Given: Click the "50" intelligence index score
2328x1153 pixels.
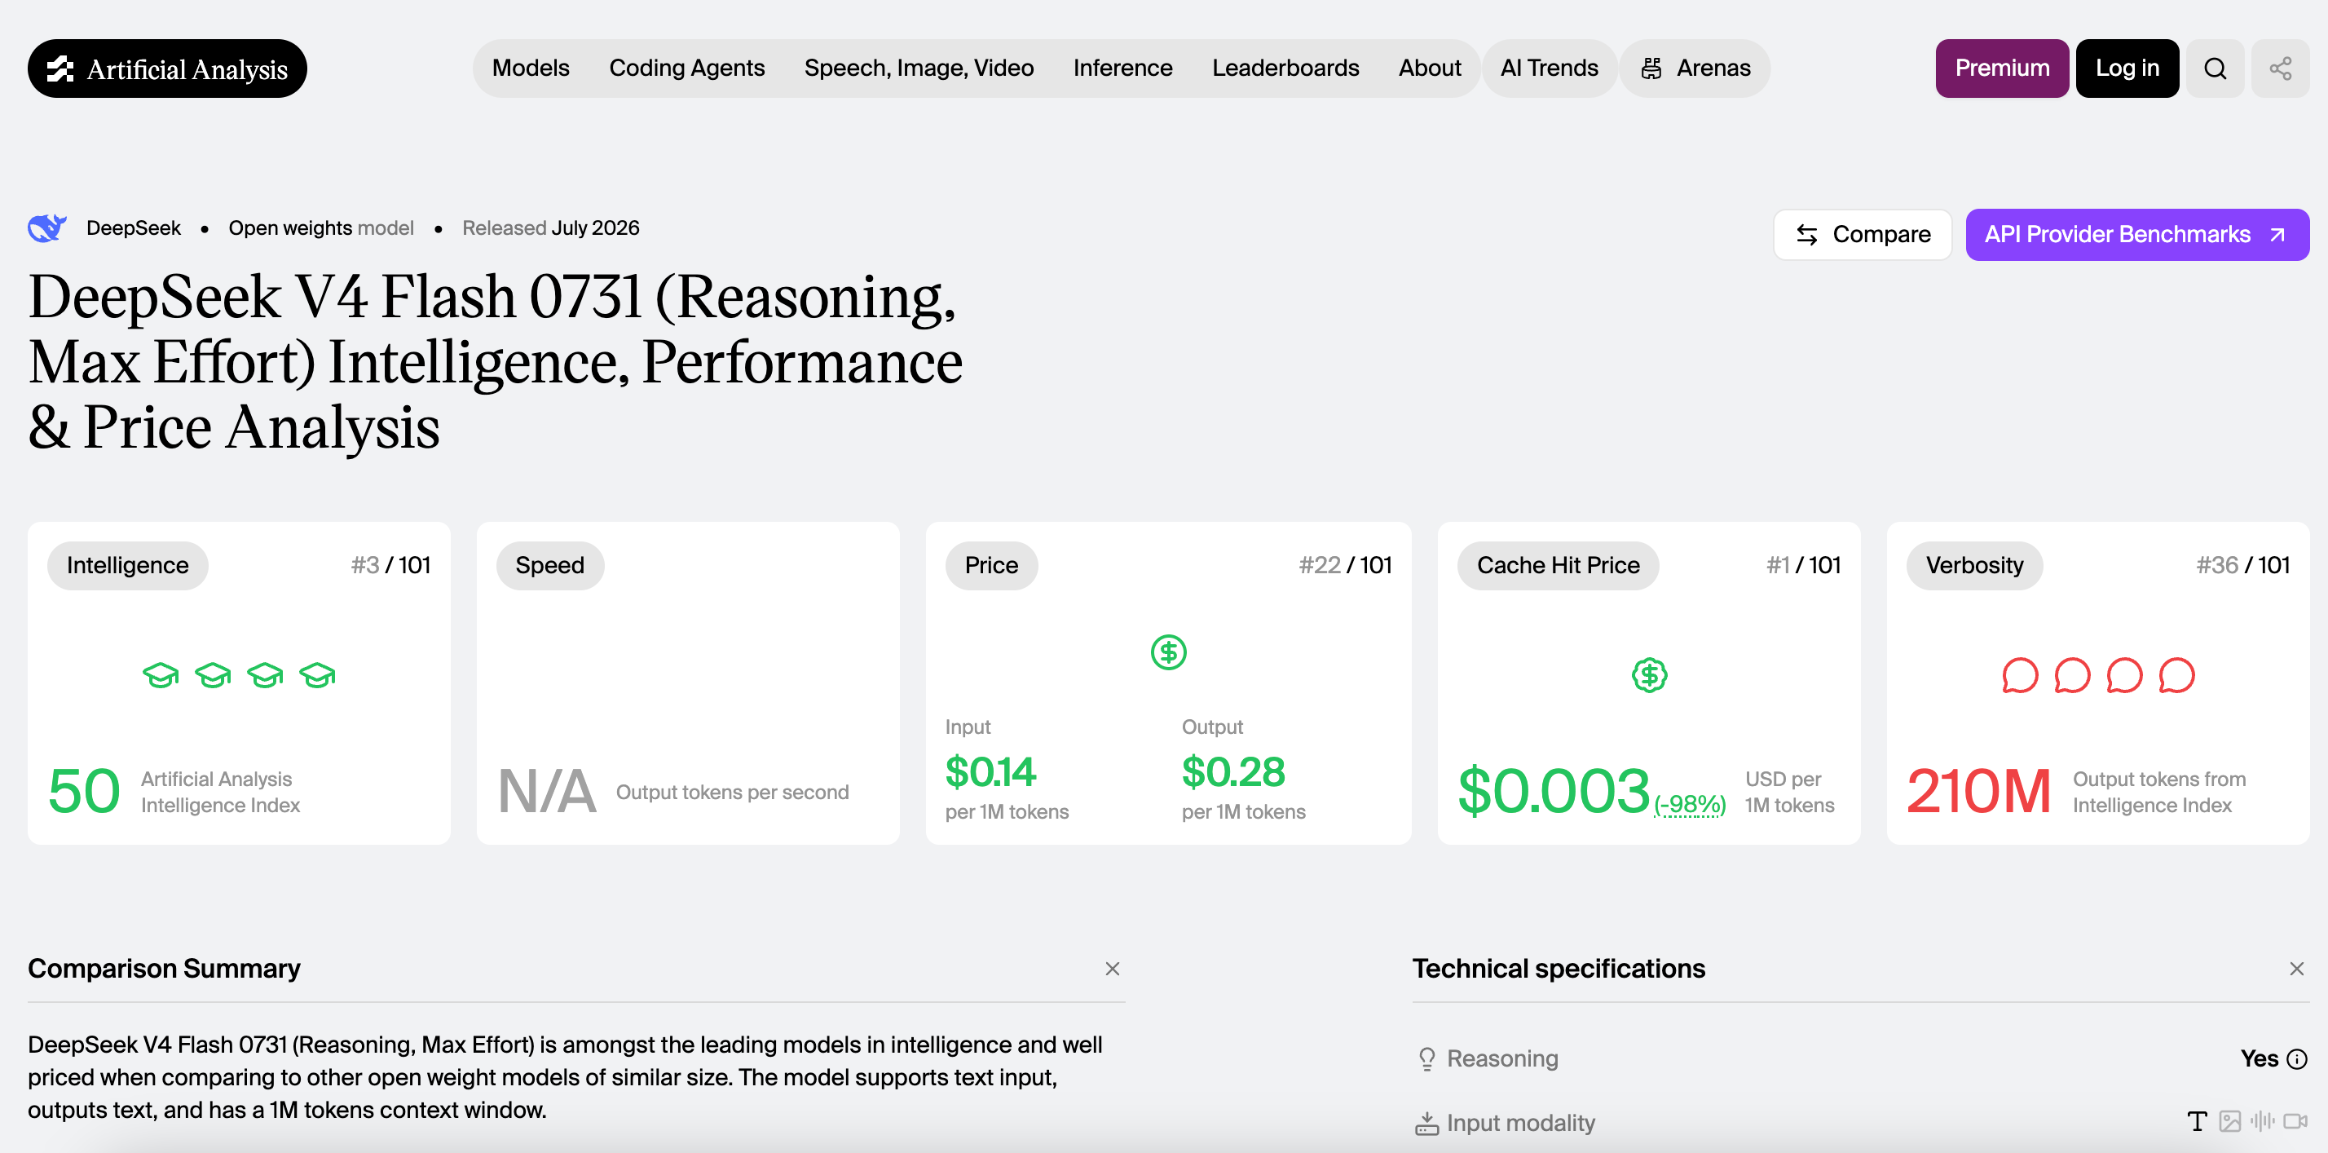Looking at the screenshot, I should point(84,791).
